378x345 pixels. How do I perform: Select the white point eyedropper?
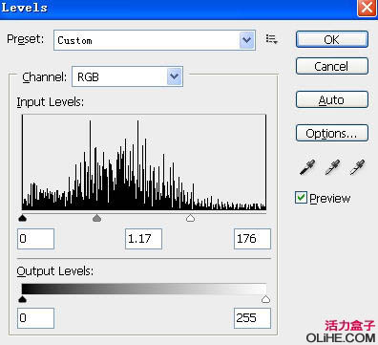(357, 167)
